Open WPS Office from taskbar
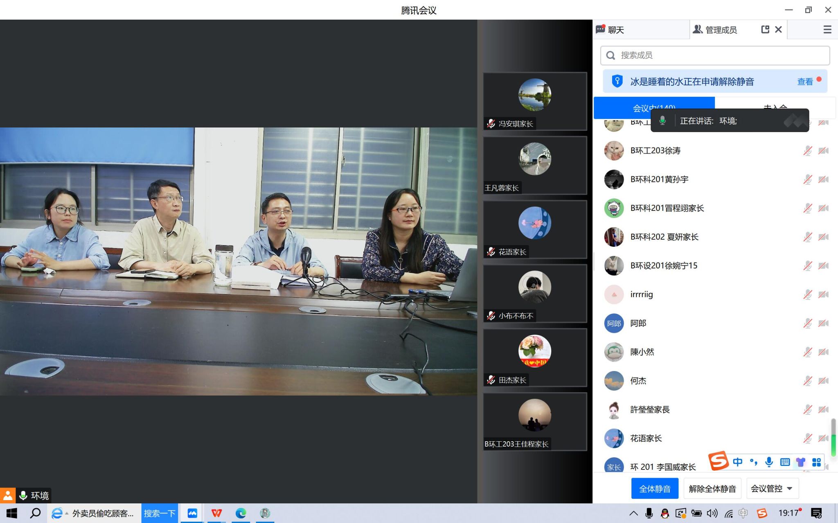 [216, 513]
